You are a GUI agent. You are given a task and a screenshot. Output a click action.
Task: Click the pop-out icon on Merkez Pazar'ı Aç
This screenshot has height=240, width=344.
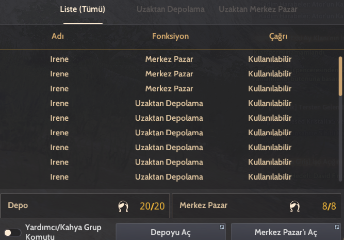click(337, 227)
